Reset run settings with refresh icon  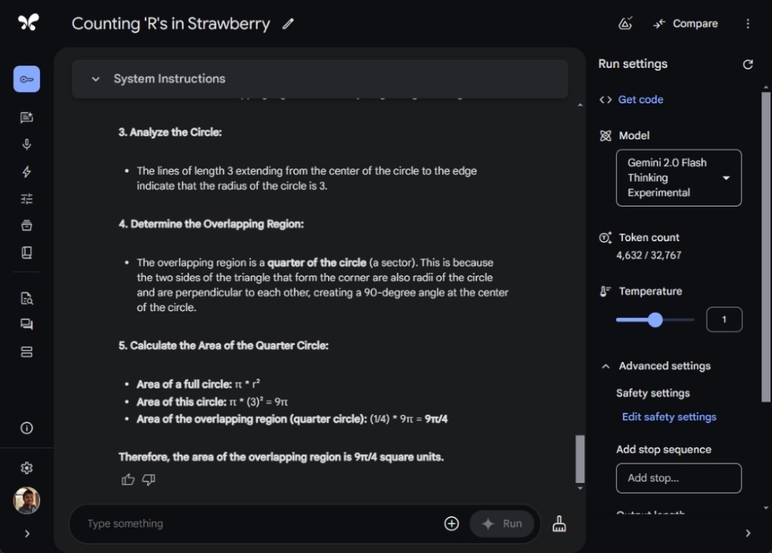pos(748,65)
